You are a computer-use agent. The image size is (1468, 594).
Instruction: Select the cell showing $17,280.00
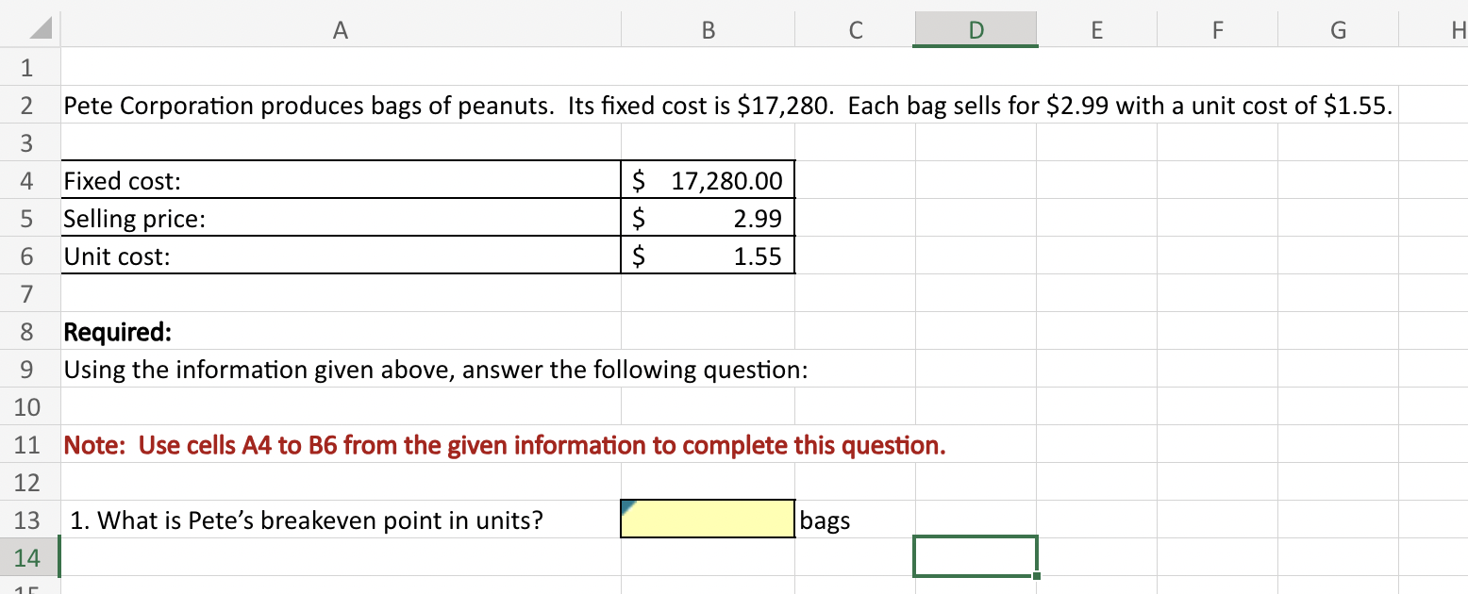pyautogui.click(x=707, y=180)
